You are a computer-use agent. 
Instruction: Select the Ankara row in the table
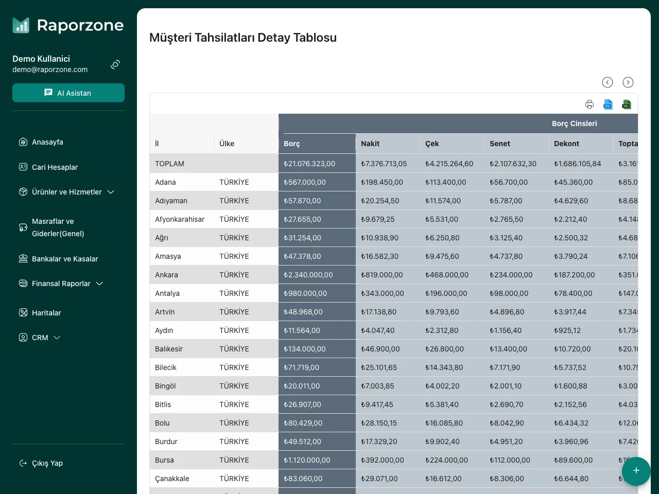[x=166, y=275]
